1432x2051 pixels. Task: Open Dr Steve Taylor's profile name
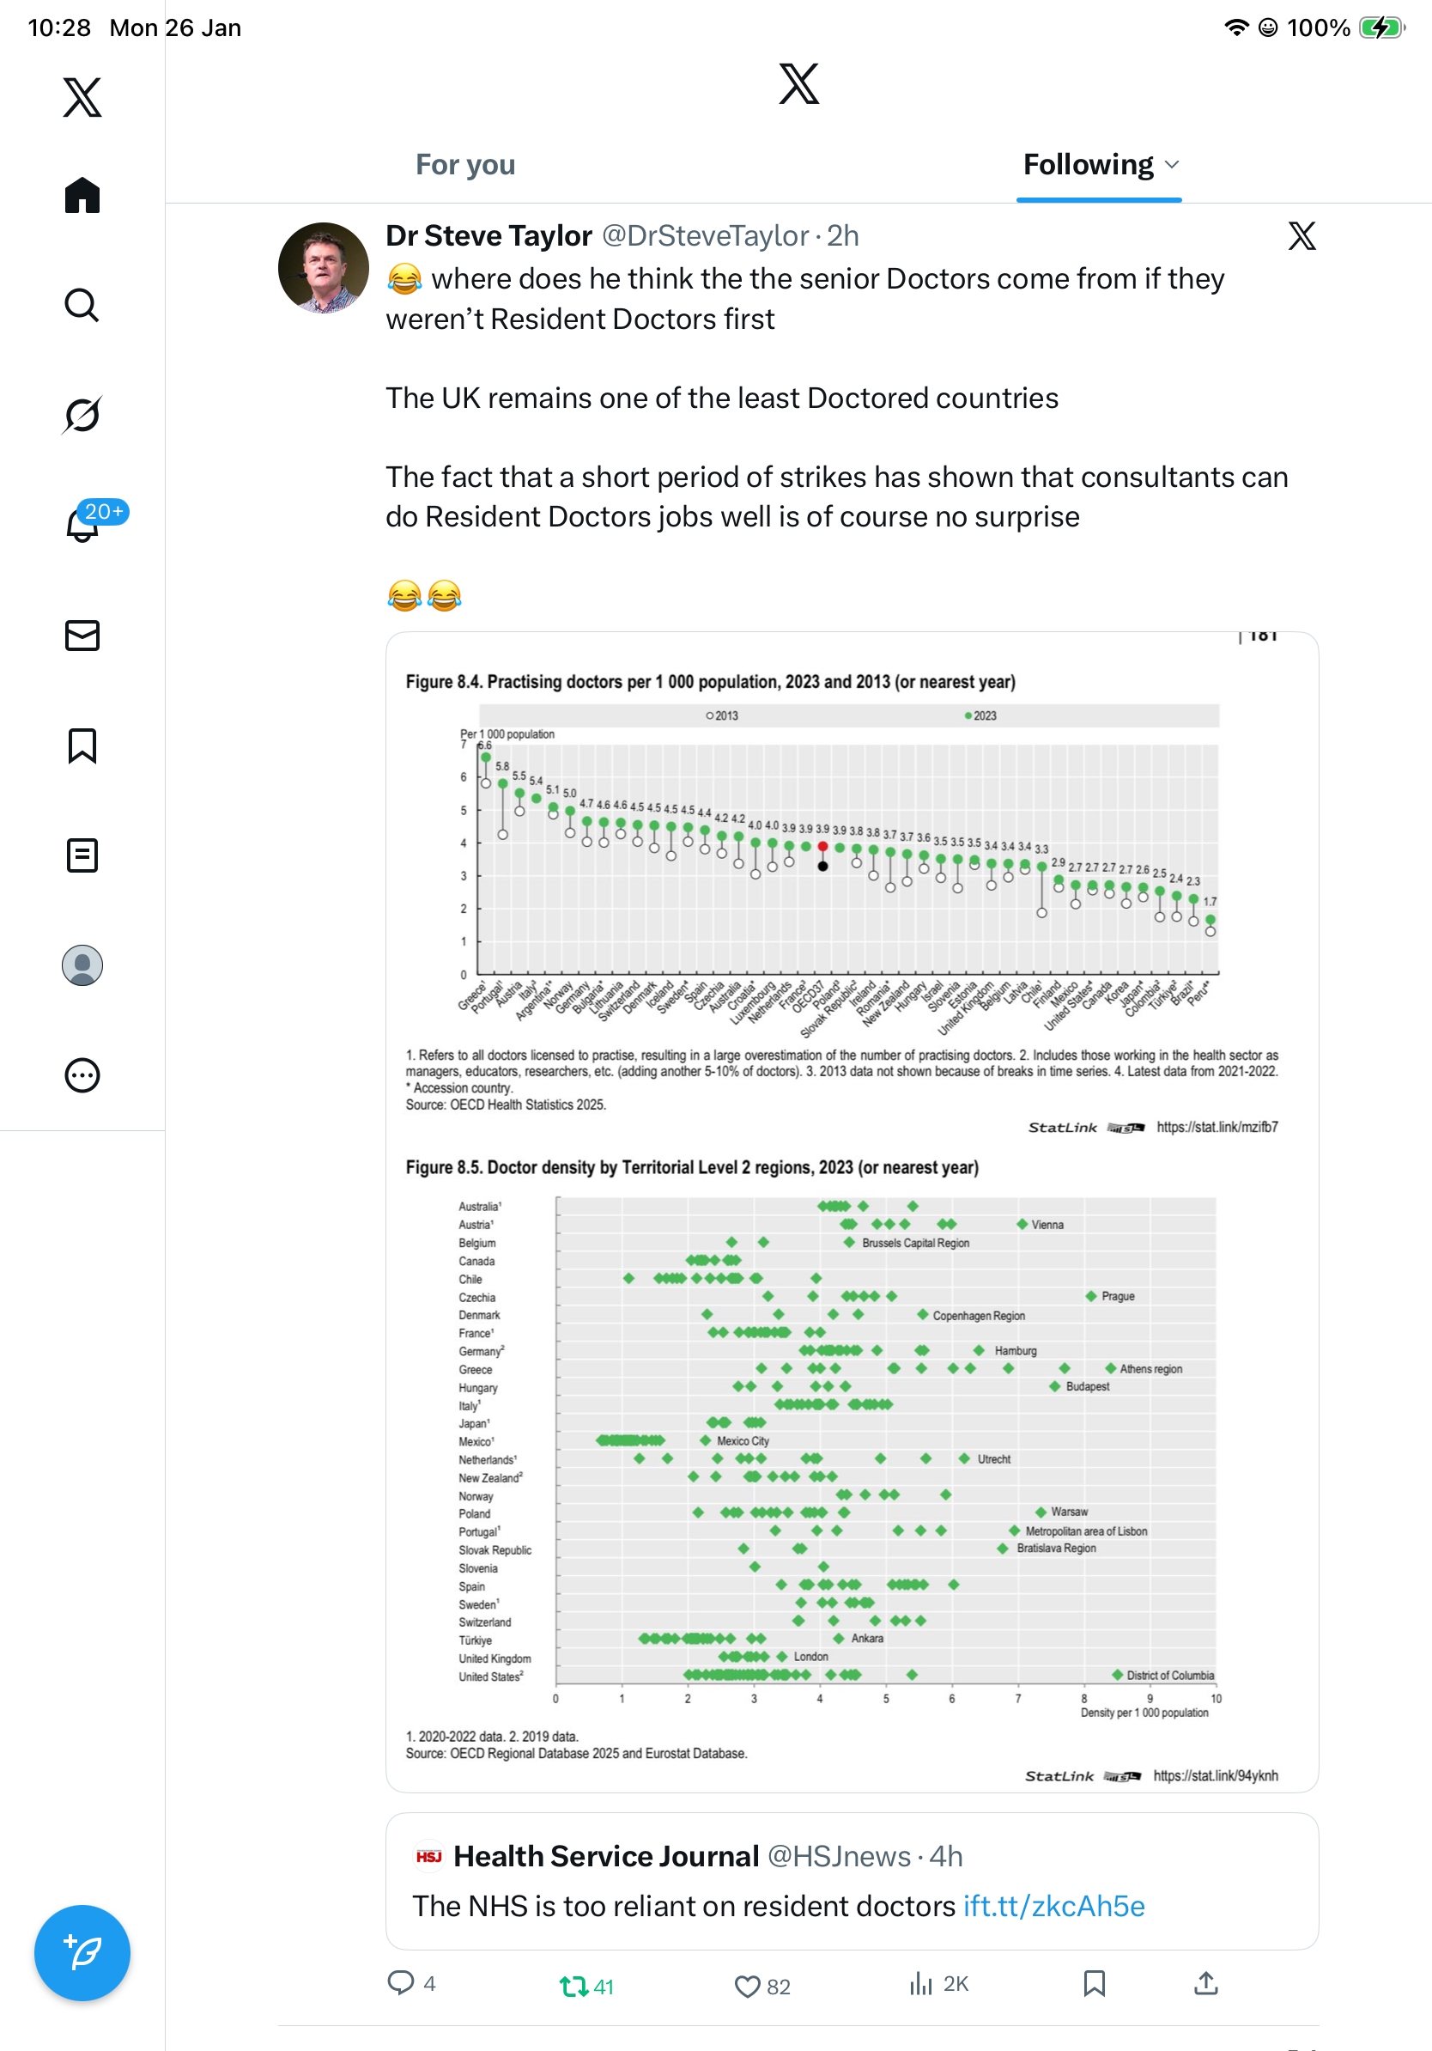(x=488, y=236)
